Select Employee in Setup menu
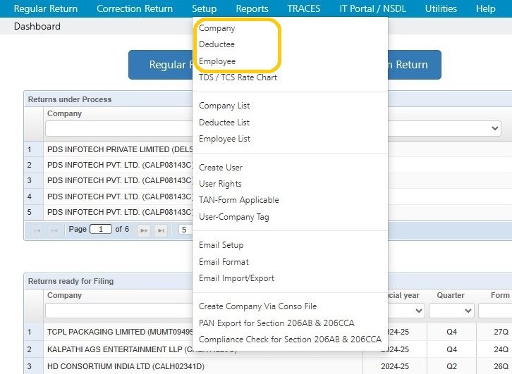This screenshot has height=374, width=512. 217,61
